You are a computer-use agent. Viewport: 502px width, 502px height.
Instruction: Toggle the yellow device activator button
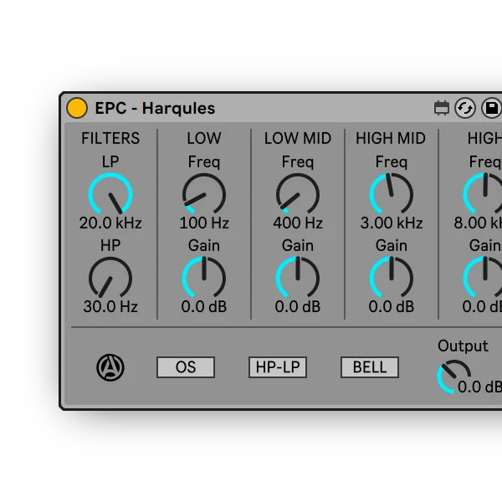pos(77,108)
